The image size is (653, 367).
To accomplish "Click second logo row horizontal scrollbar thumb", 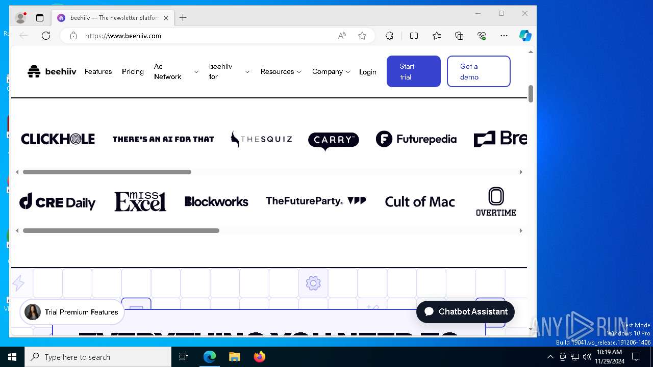I will point(121,231).
